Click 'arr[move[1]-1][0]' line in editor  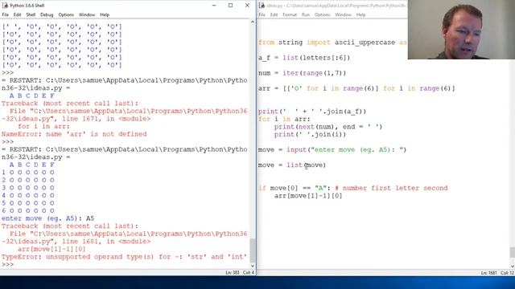(308, 196)
